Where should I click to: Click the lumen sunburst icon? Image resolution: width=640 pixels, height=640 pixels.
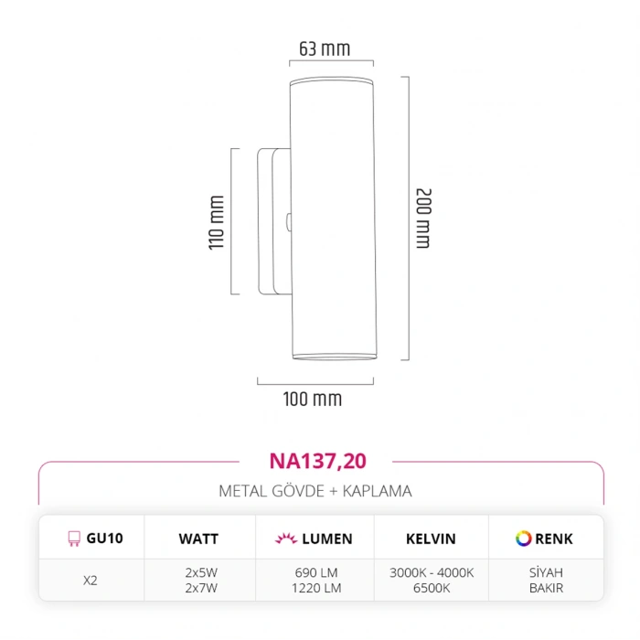(284, 539)
